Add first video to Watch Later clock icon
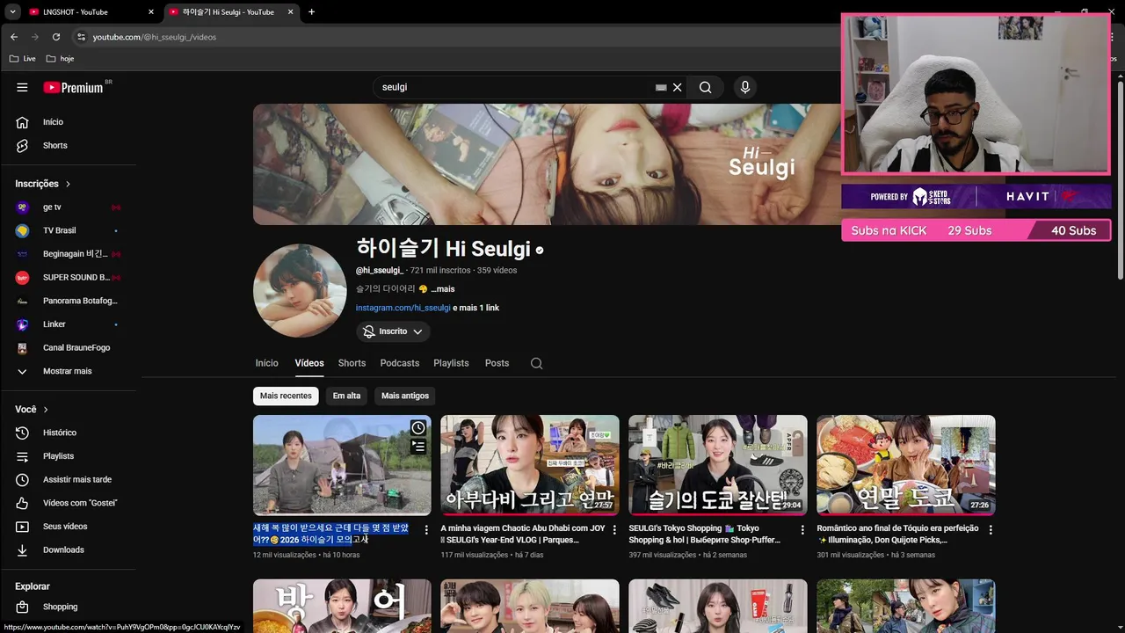 pyautogui.click(x=418, y=427)
